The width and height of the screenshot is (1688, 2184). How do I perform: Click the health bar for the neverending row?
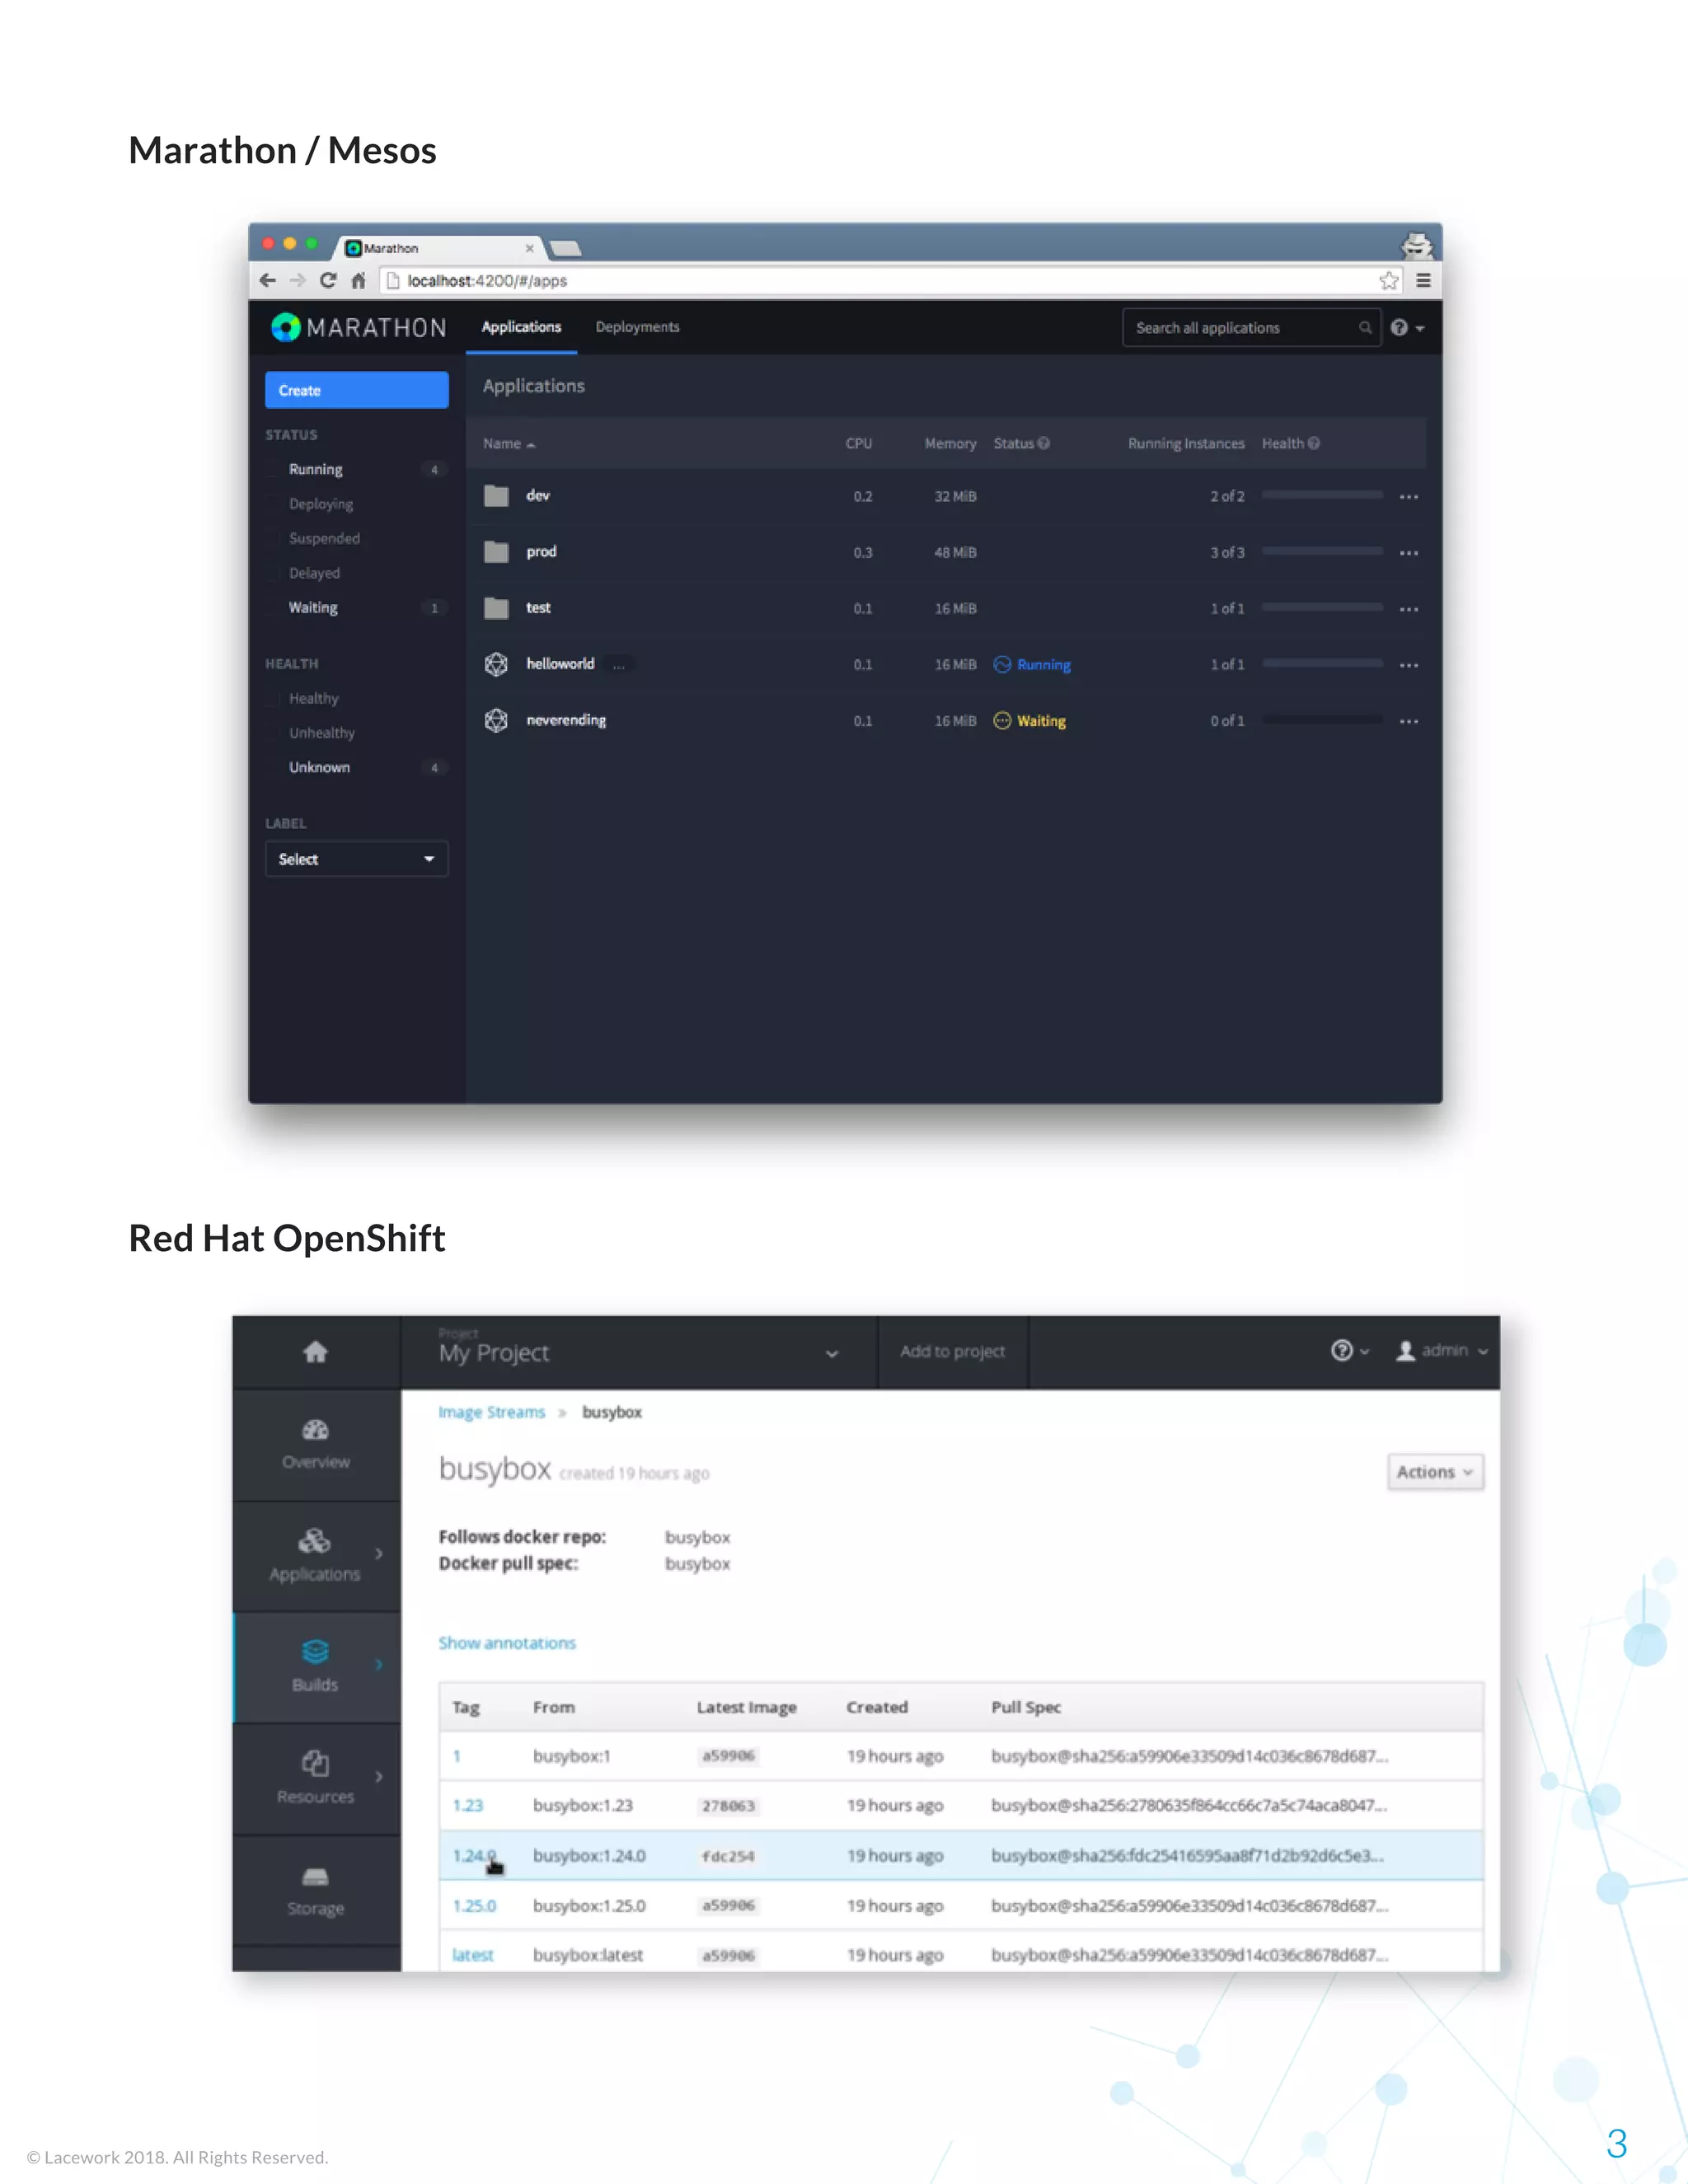pyautogui.click(x=1322, y=719)
